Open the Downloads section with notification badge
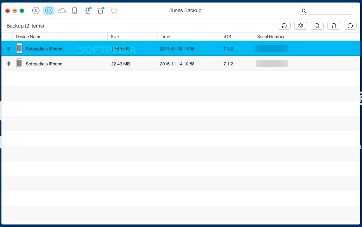This screenshot has height=227, width=362. (88, 10)
